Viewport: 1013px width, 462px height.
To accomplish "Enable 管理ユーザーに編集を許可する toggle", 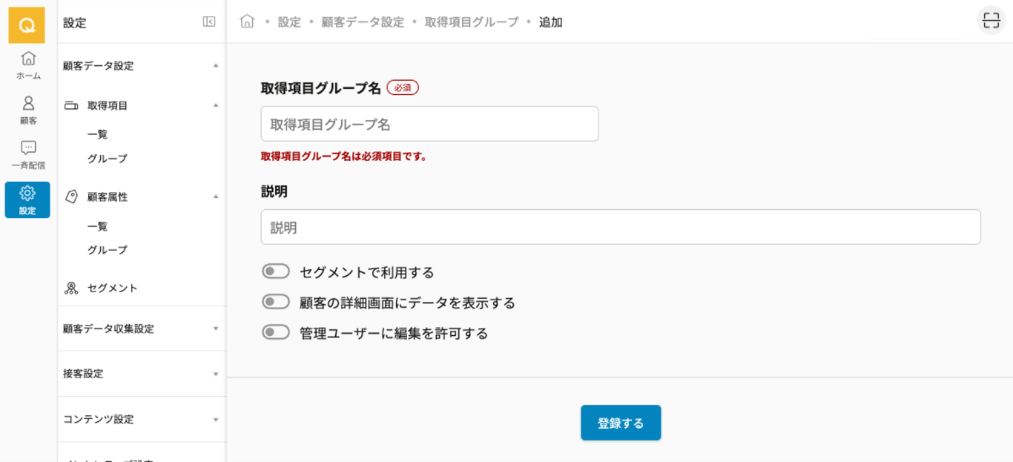I will [276, 332].
